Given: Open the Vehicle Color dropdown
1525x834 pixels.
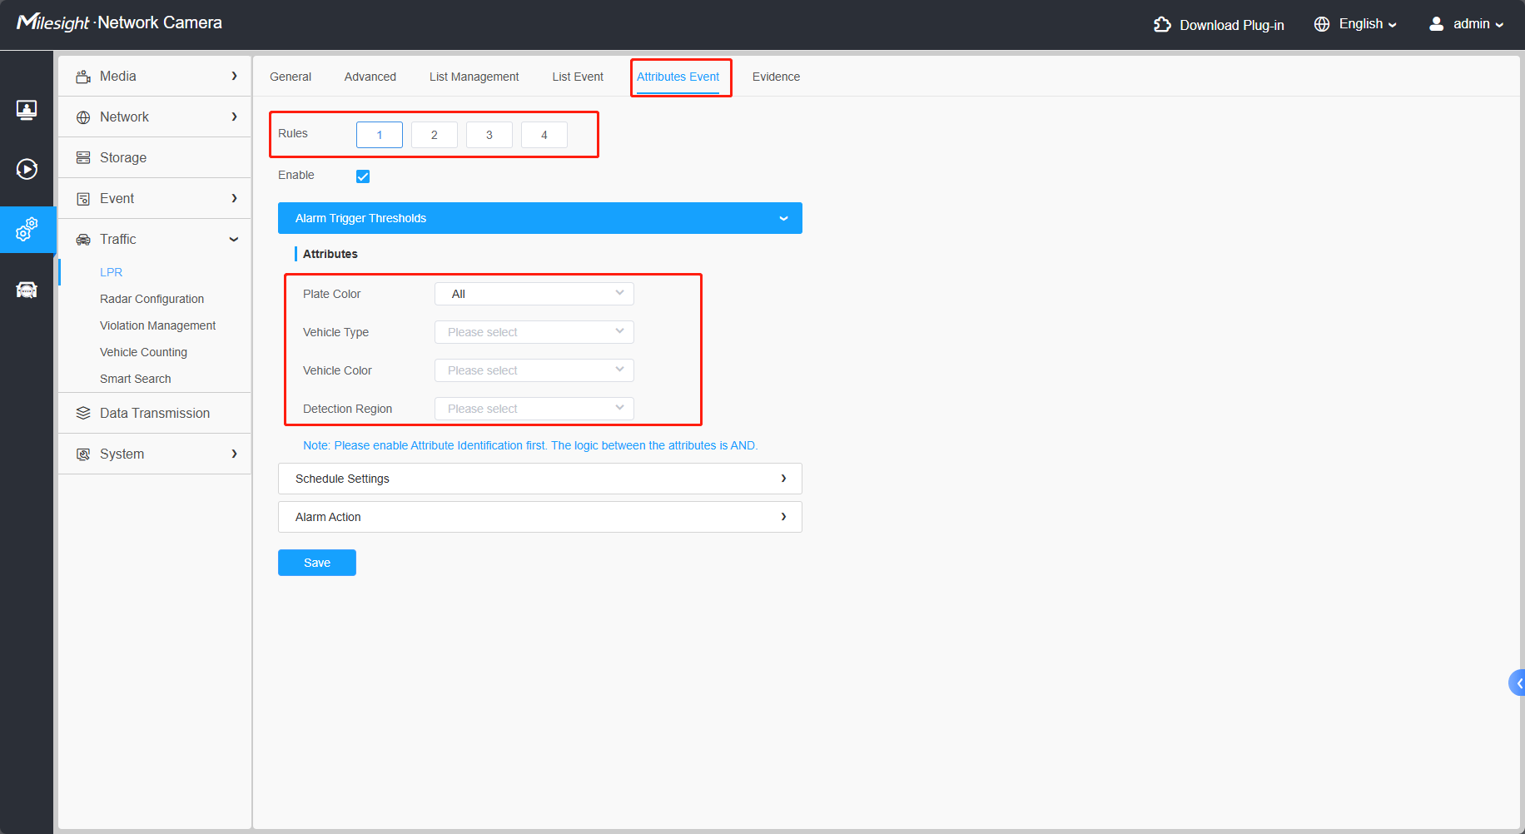Looking at the screenshot, I should pos(534,370).
